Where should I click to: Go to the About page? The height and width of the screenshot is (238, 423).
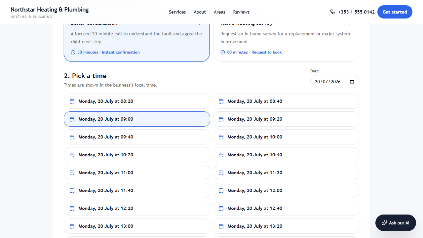[x=200, y=12]
